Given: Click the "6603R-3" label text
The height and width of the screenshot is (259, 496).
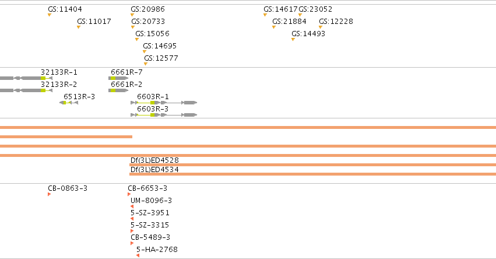Looking at the screenshot, I should coord(153,109).
